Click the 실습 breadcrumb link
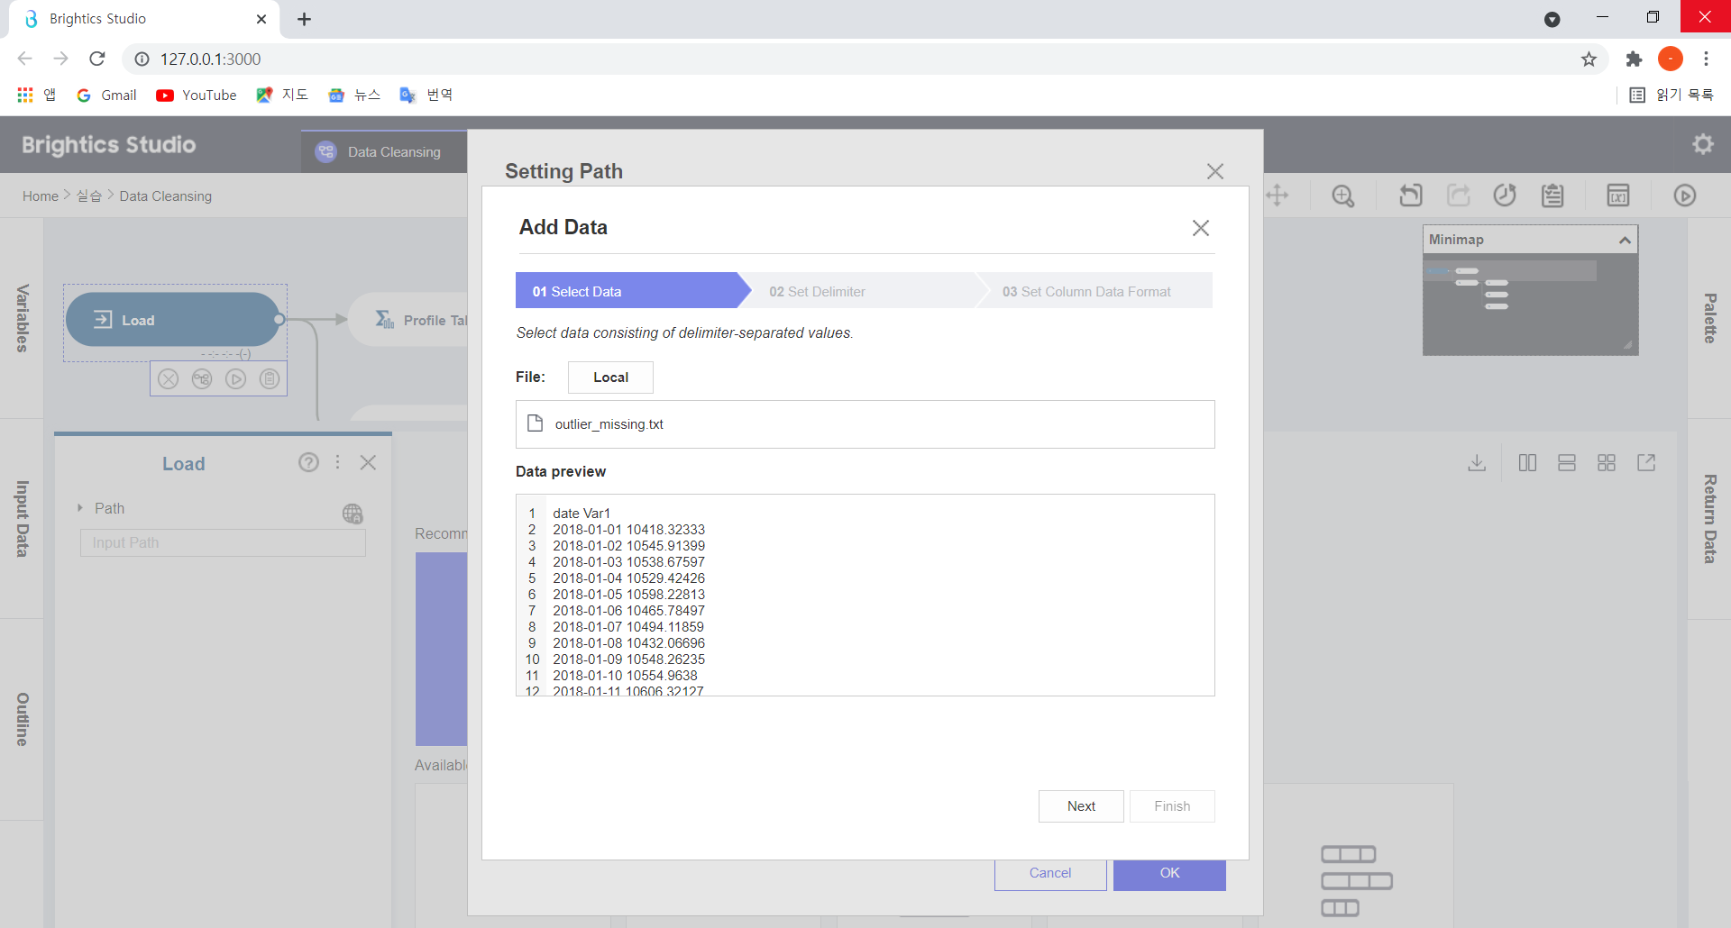Screen dimensions: 1731x928 click(x=89, y=196)
